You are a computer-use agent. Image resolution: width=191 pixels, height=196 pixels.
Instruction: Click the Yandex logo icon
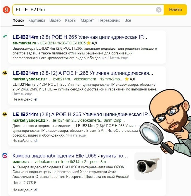click(x=6, y=9)
